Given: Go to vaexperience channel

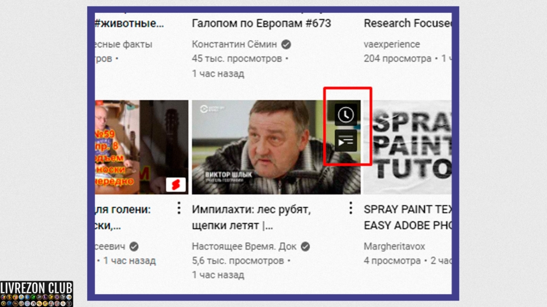Looking at the screenshot, I should 392,44.
